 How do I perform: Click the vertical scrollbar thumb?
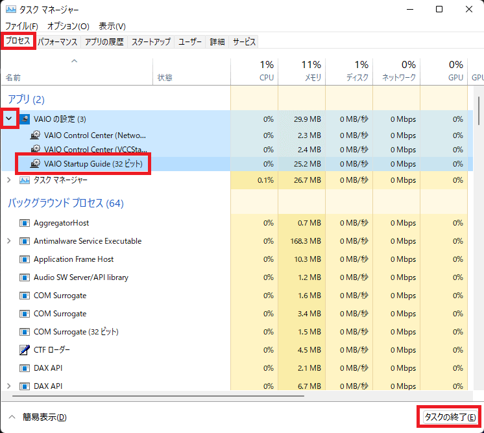pyautogui.click(x=479, y=111)
